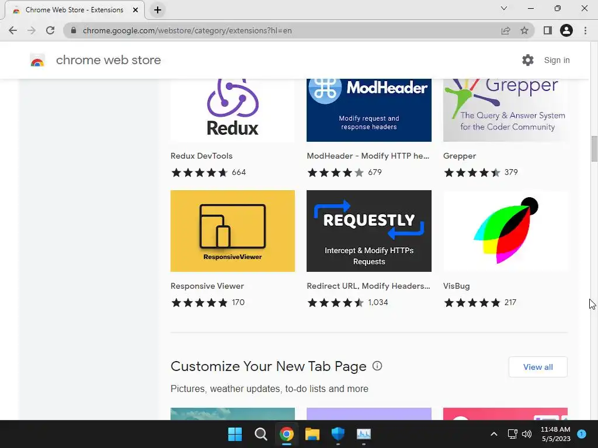Click the Responsive Viewer title text

207,286
